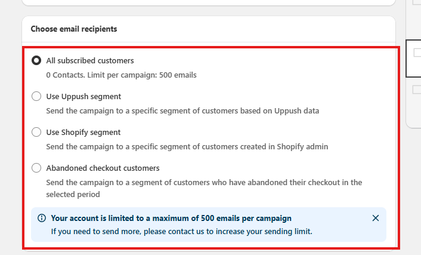Click the "Choose email recipients" card heading
Viewport: 421px width, 255px height.
(x=74, y=29)
